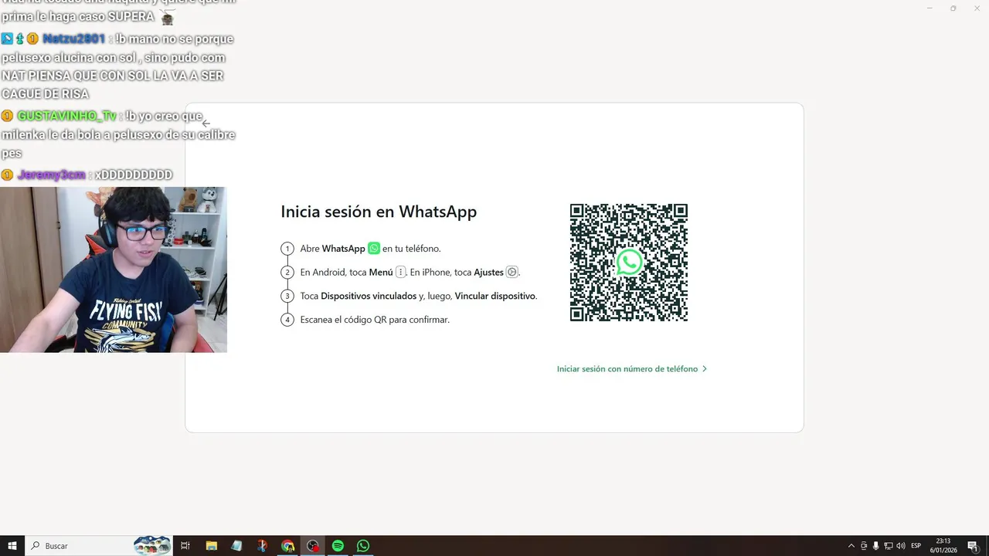Switch to Google Chrome in taskbar
Screen dimensions: 989x556
[287, 546]
